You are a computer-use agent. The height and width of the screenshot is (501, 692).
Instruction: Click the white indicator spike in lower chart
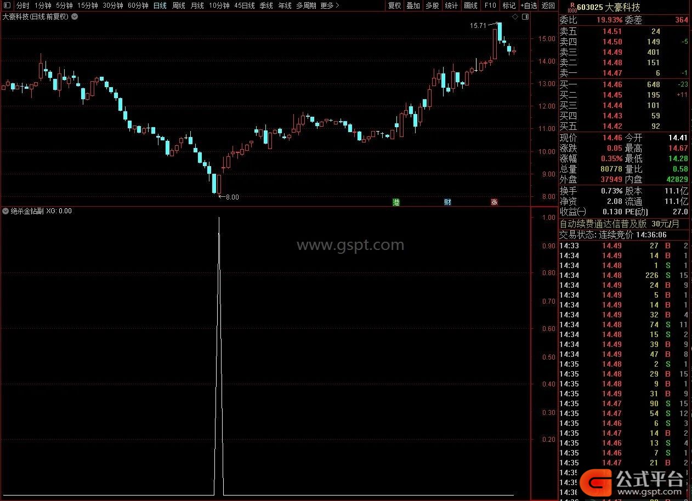(x=219, y=356)
